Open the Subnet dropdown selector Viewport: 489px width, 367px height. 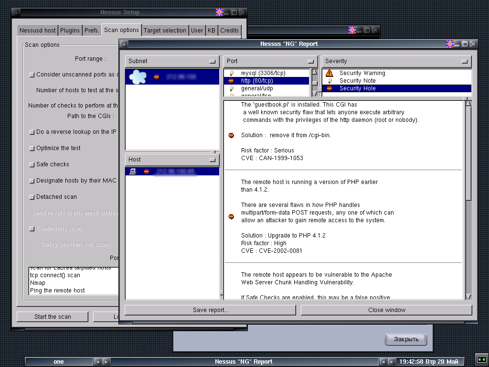172,61
